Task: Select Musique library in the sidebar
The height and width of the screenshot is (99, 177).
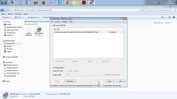Action: [x=10, y=49]
